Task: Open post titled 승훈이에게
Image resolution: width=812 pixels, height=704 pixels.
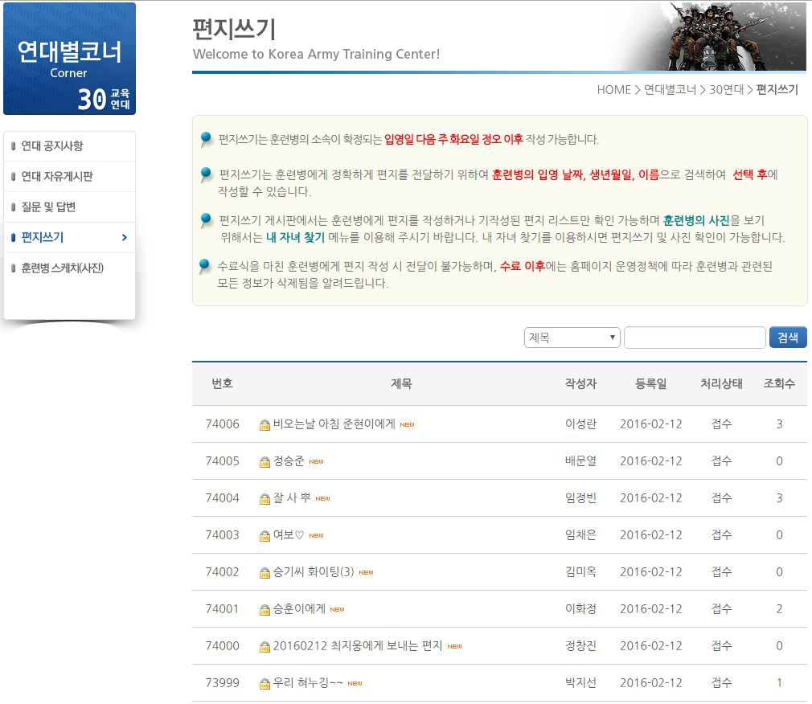Action: tap(299, 608)
